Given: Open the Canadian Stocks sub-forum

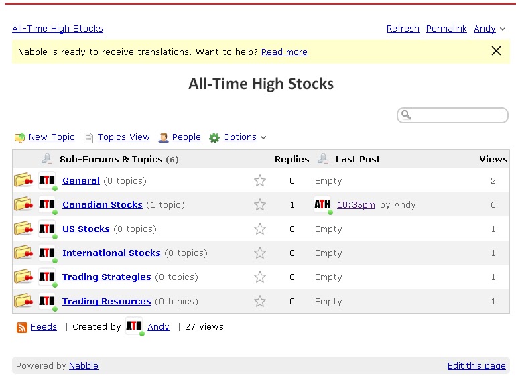Looking at the screenshot, I should click(103, 204).
